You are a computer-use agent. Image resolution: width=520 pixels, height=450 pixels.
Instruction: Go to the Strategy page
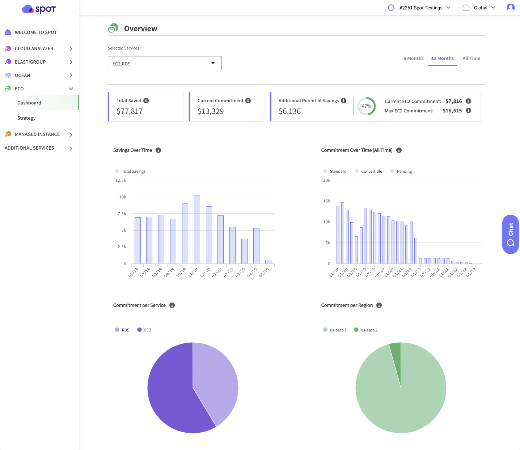click(26, 118)
